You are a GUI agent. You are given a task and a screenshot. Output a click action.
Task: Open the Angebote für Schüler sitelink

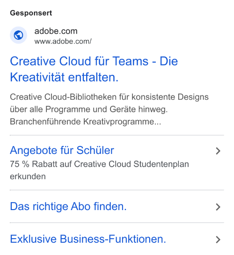click(x=62, y=150)
